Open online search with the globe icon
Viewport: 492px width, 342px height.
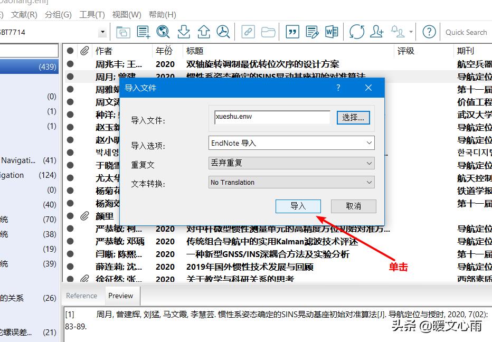[x=163, y=32]
